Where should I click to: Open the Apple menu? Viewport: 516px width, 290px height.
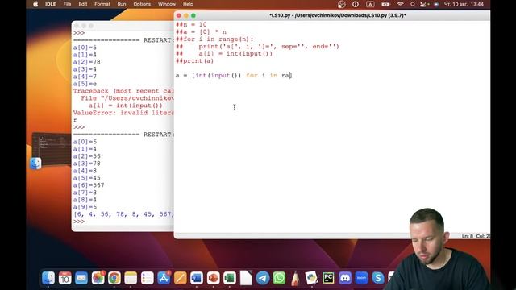pos(35,4)
